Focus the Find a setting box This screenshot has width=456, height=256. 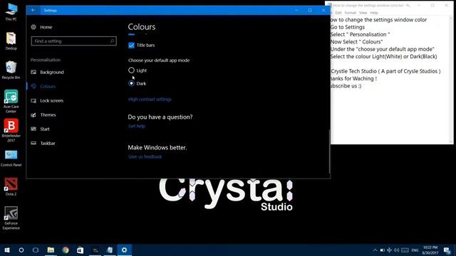74,41
